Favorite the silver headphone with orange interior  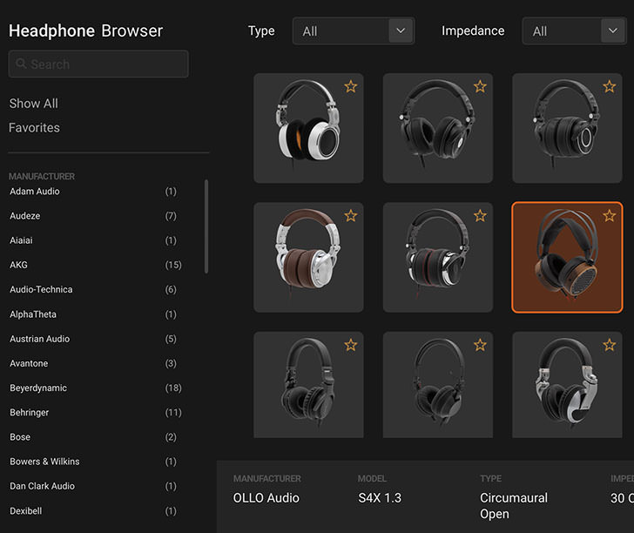[x=350, y=86]
